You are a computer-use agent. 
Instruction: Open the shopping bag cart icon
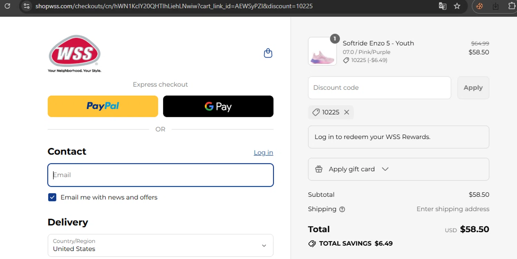pos(268,53)
